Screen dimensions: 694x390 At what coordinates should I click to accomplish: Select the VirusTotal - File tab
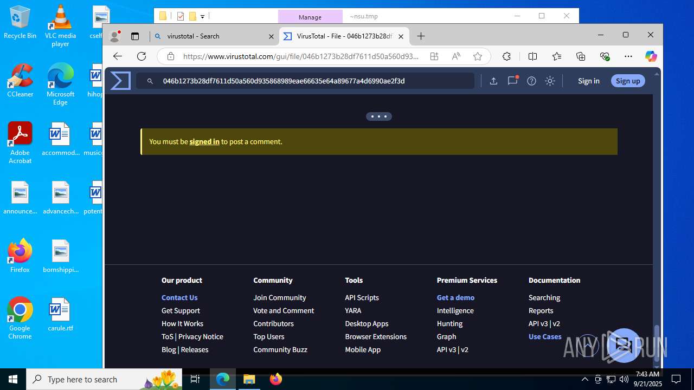click(344, 36)
